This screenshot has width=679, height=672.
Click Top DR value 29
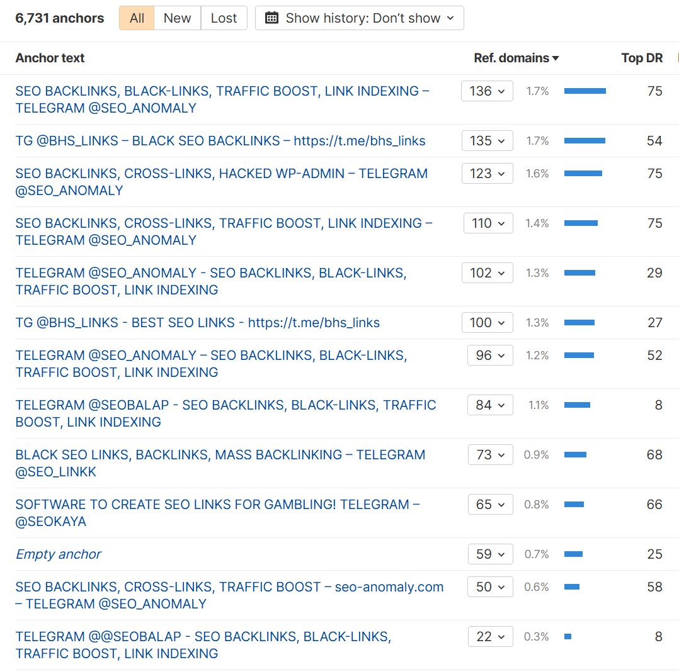(654, 272)
